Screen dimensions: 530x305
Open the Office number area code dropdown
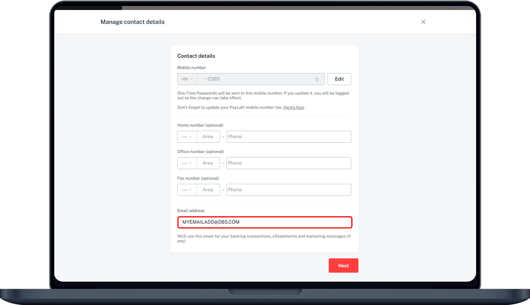tap(187, 163)
